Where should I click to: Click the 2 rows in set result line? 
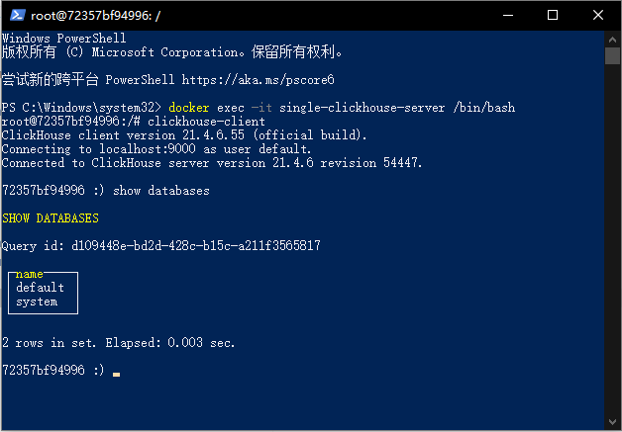coord(119,342)
